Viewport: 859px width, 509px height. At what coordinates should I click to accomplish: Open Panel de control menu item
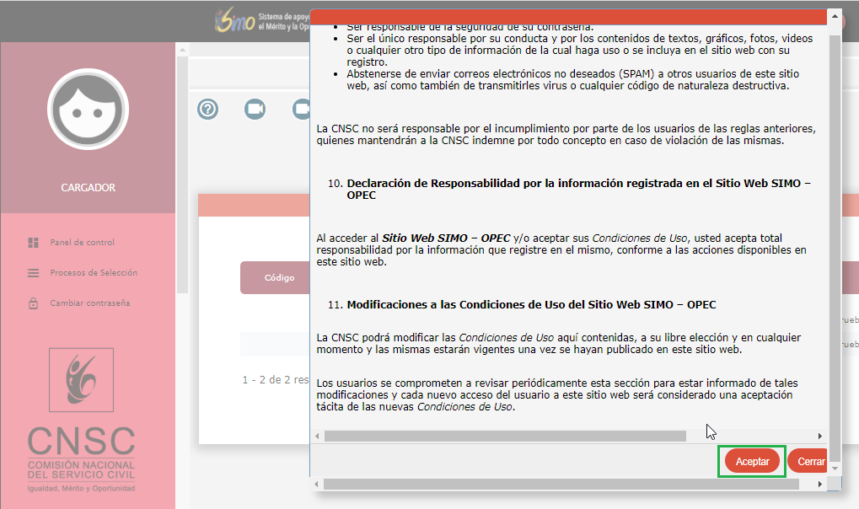[82, 243]
